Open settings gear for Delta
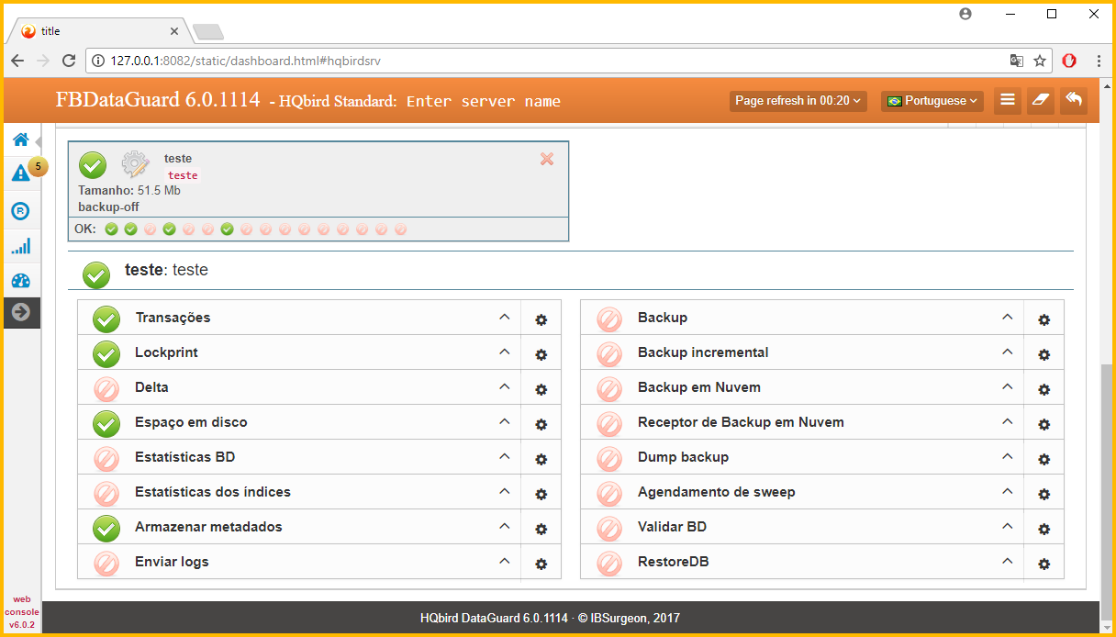Viewport: 1116px width, 637px height. [x=541, y=389]
